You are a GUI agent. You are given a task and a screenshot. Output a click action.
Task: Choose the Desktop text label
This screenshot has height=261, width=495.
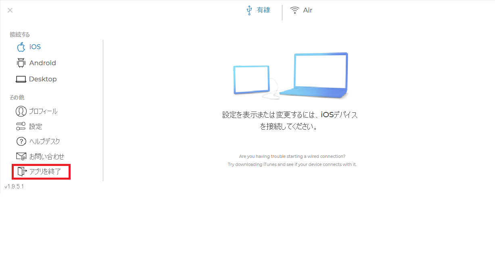(x=43, y=79)
